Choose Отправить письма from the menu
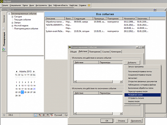Screen dimensions: 167x125 (142, 98)
